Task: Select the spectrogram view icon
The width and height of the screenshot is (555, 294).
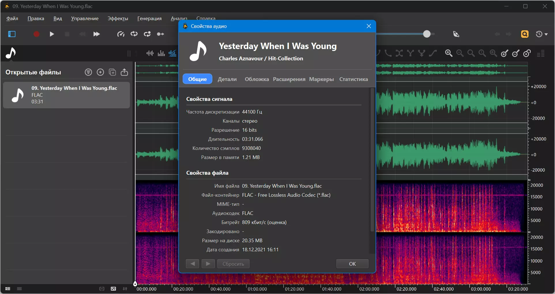Action: (x=161, y=53)
